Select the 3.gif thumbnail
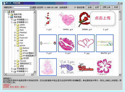 click(x=48, y=43)
